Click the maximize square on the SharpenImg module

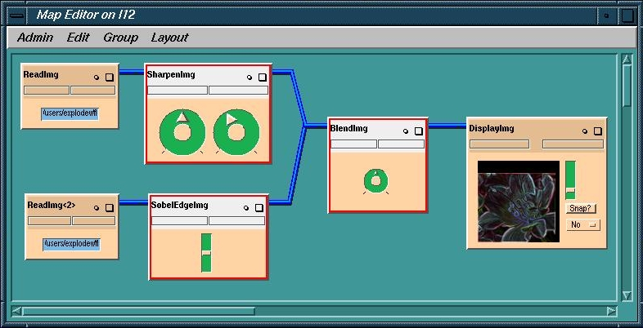(262, 78)
